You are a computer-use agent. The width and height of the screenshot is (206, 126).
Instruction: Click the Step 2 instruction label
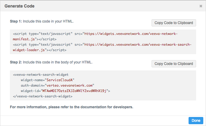[x=51, y=62]
